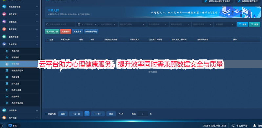Image resolution: width=262 pixels, height=128 pixels.
Task: Click the 危机上报 submenu icon
Action: pos(7,83)
